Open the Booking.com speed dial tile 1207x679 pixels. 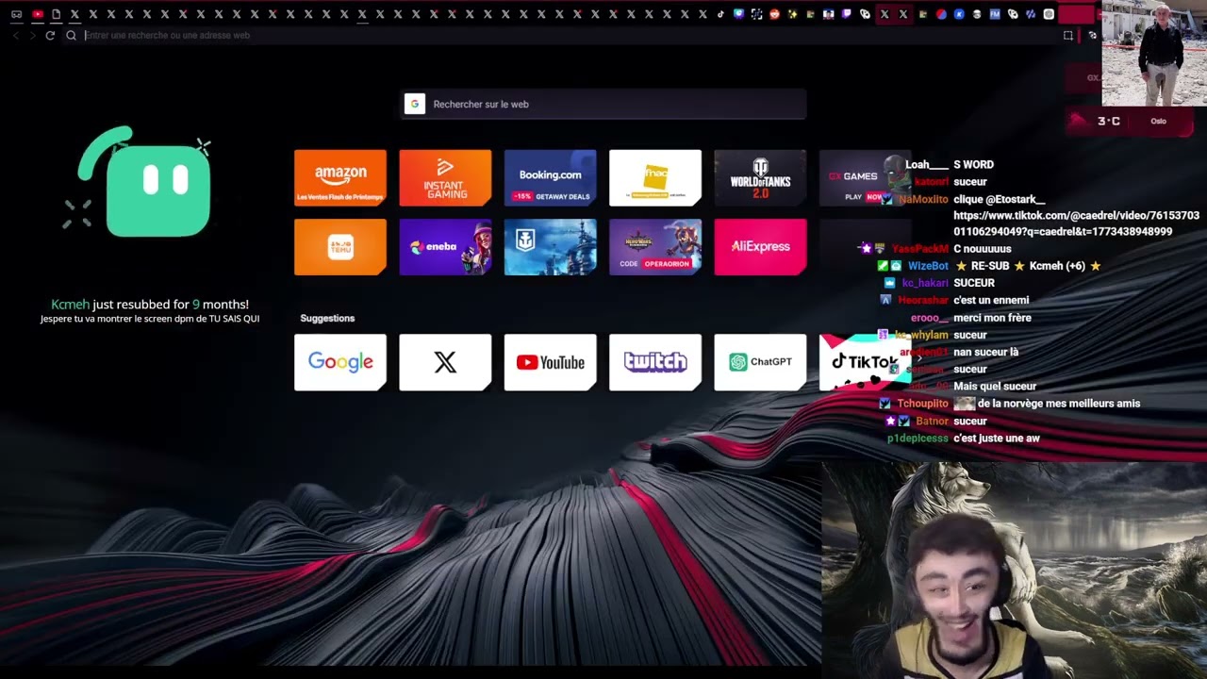click(551, 177)
